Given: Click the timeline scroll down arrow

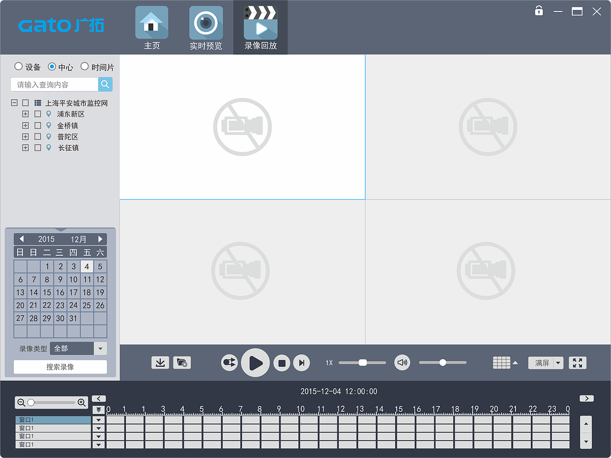Looking at the screenshot, I should point(586,441).
